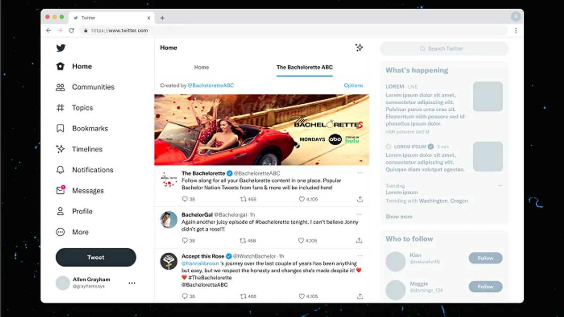
Task: Click the Accept this Rose avatar
Action: tap(169, 261)
